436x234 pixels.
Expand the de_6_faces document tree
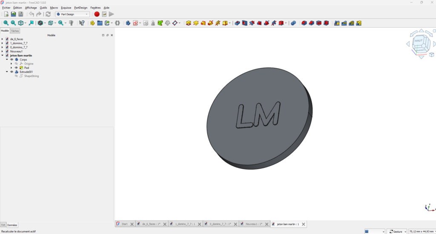point(2,39)
